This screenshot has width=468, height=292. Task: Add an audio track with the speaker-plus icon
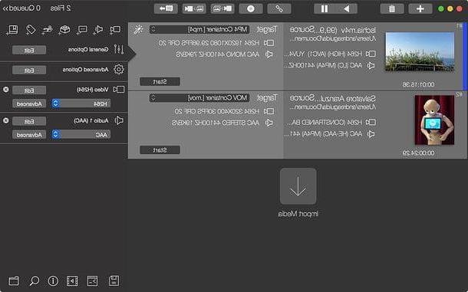click(x=98, y=30)
